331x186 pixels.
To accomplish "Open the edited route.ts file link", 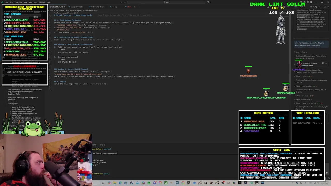I will [x=305, y=96].
